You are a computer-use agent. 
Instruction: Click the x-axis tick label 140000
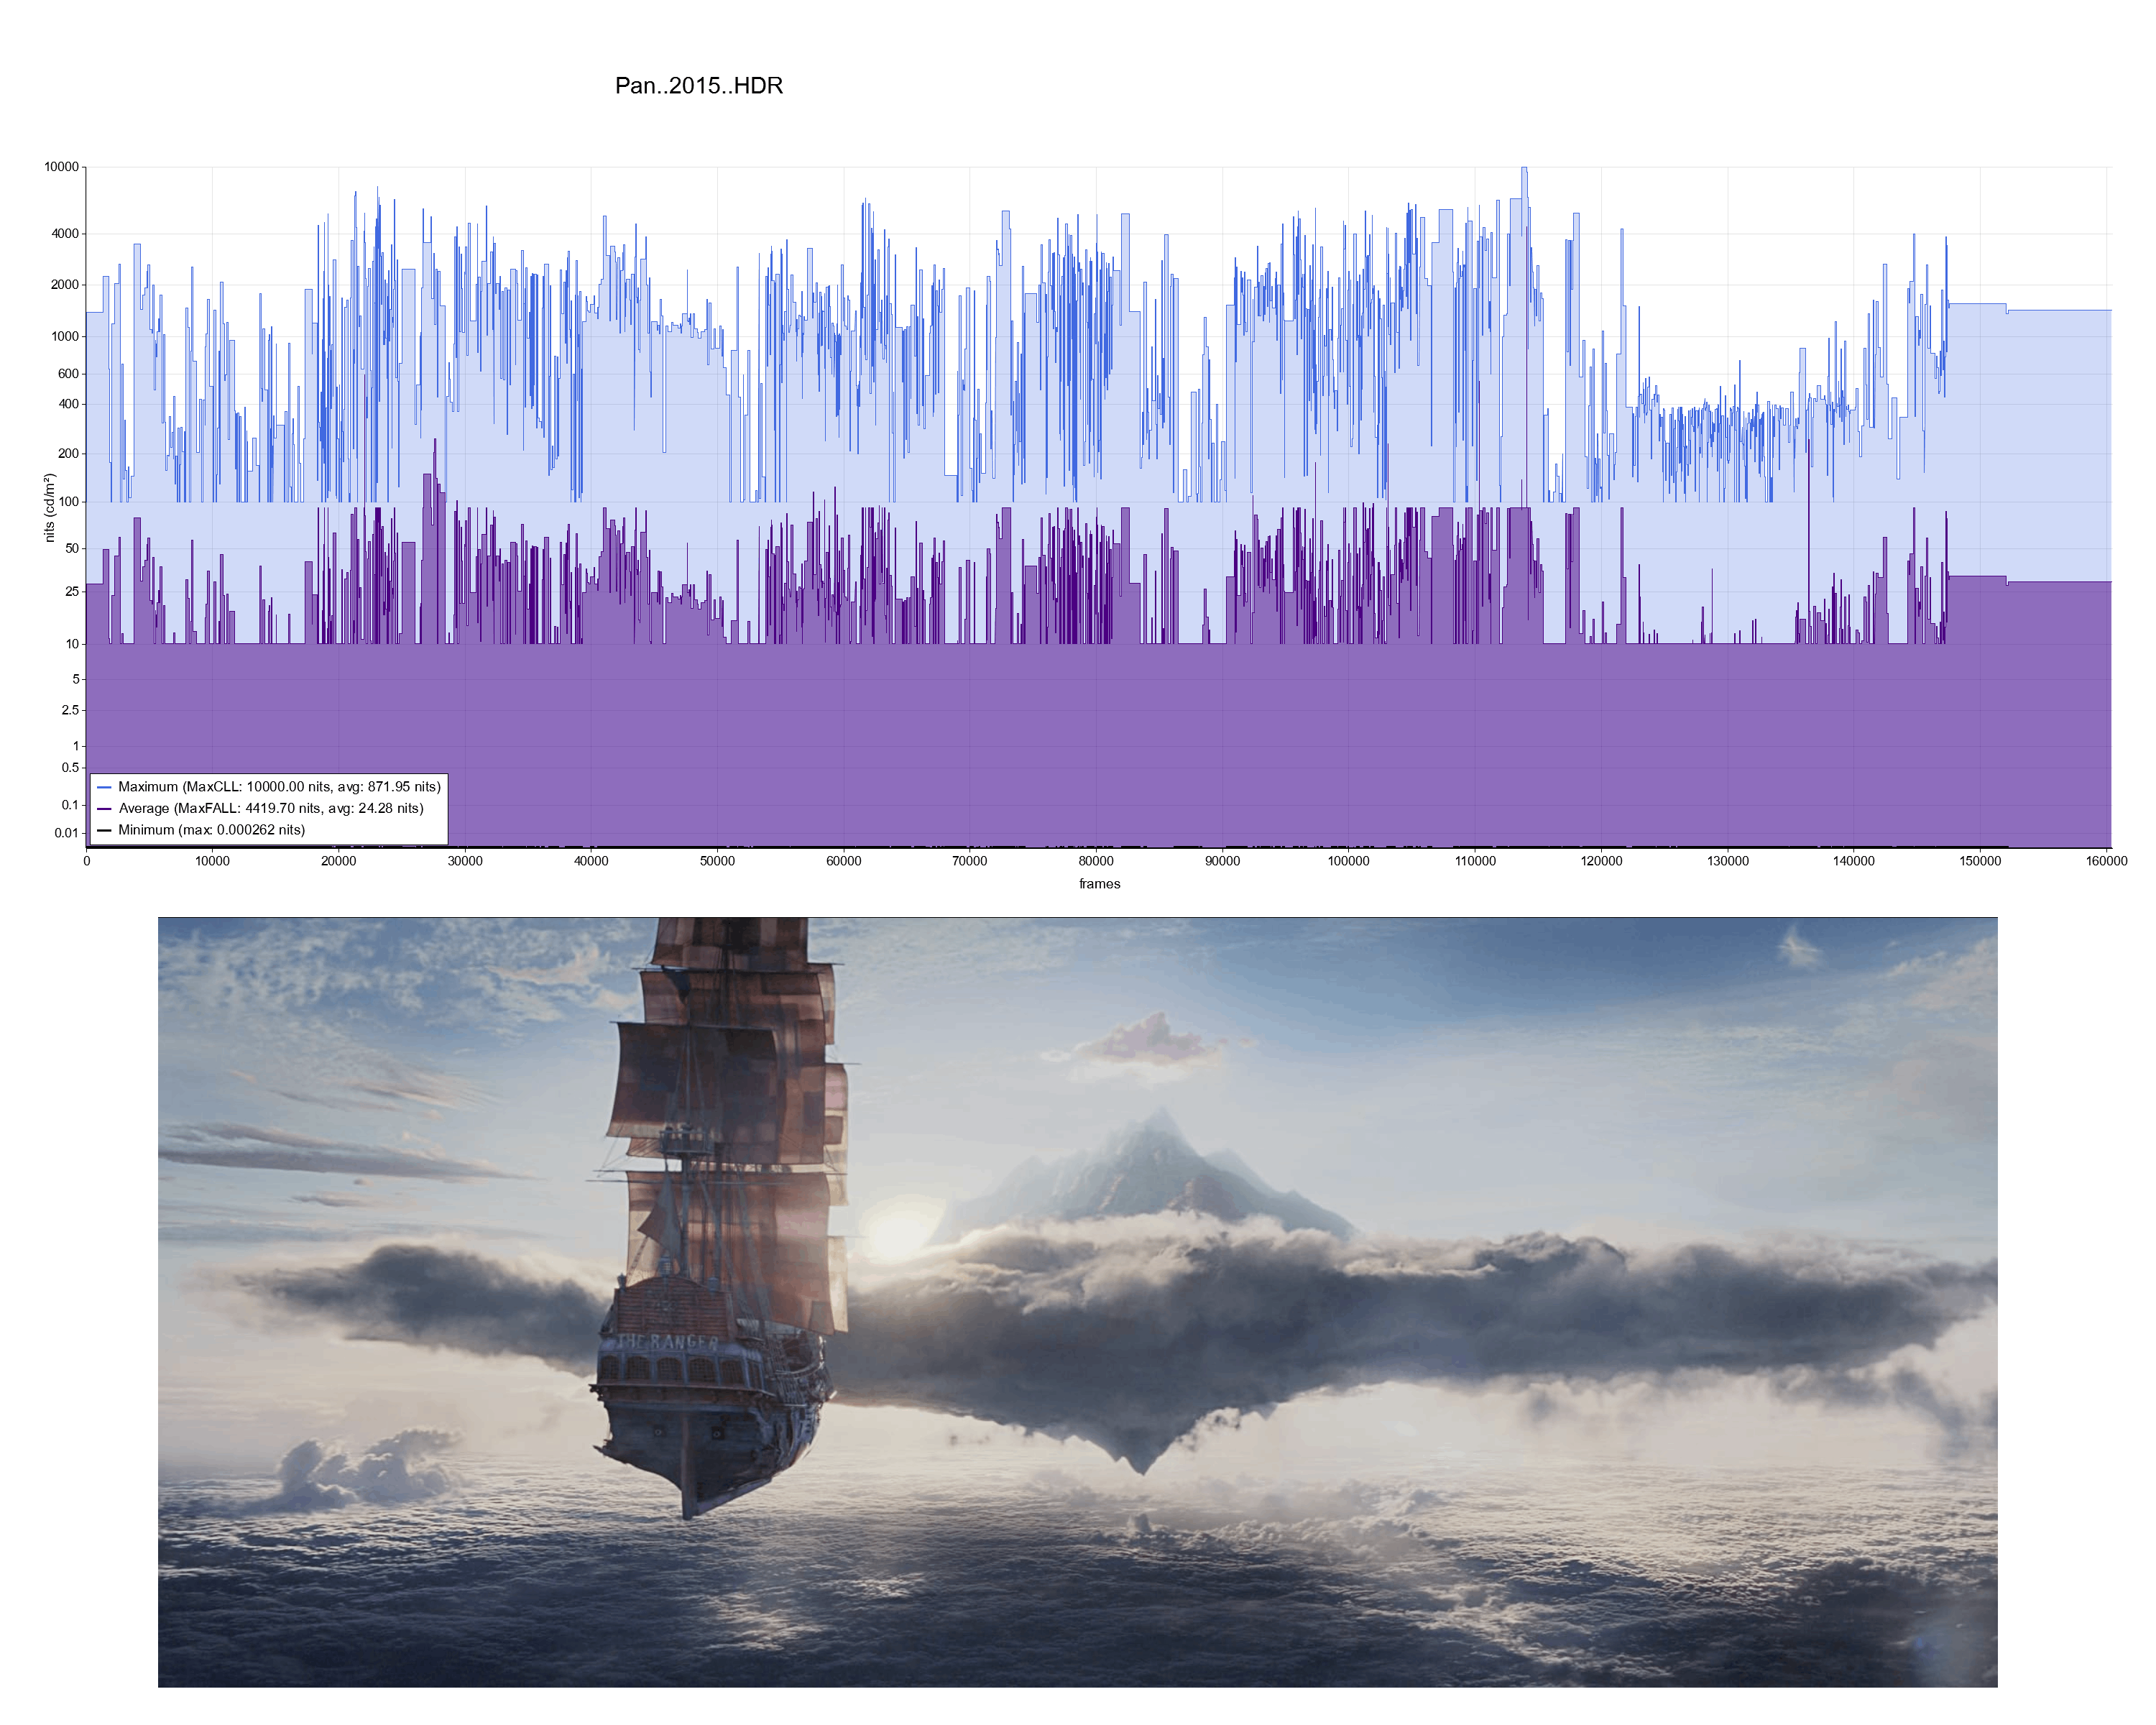[x=1853, y=861]
